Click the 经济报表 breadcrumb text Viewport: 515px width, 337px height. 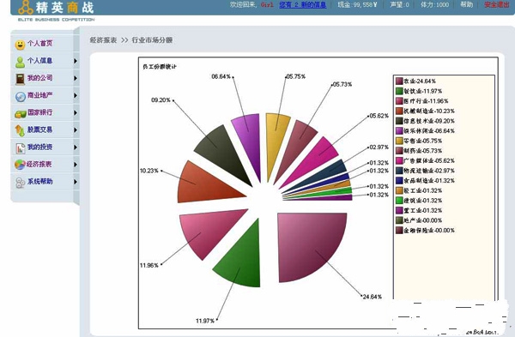(103, 40)
